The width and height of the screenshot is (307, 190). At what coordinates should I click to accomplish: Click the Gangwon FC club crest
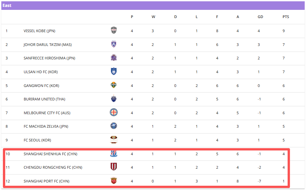pos(113,85)
